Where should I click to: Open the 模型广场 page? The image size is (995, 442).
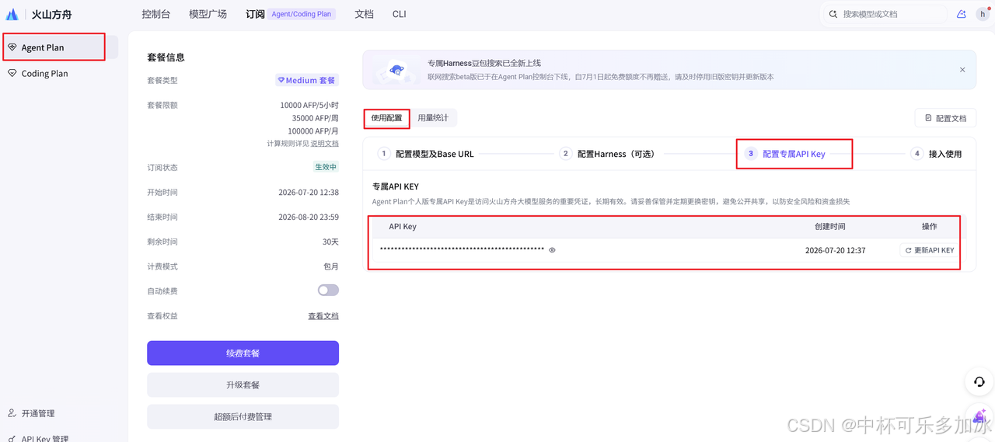(208, 14)
